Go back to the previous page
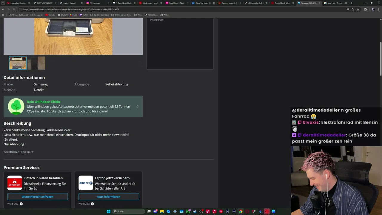This screenshot has width=382, height=215. click(x=3, y=9)
